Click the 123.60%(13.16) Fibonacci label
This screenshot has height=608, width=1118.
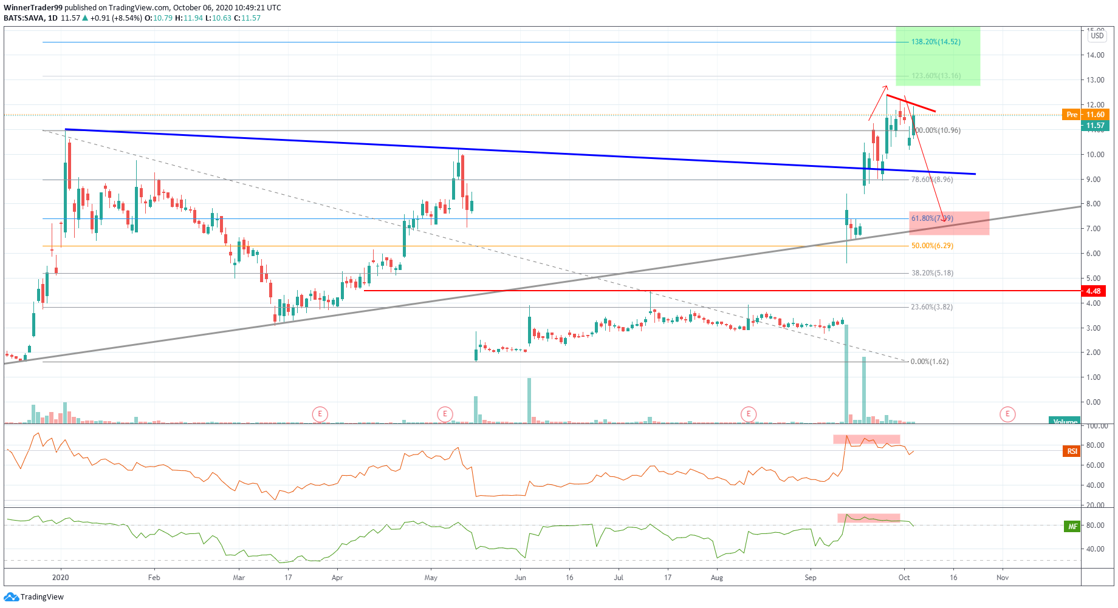(936, 76)
